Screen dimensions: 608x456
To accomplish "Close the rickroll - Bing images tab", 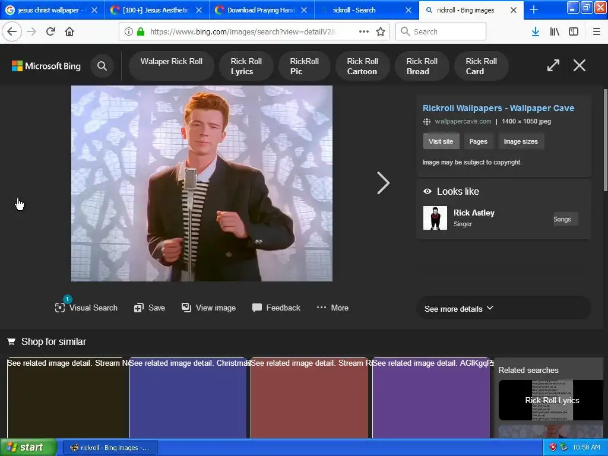I will [x=514, y=10].
